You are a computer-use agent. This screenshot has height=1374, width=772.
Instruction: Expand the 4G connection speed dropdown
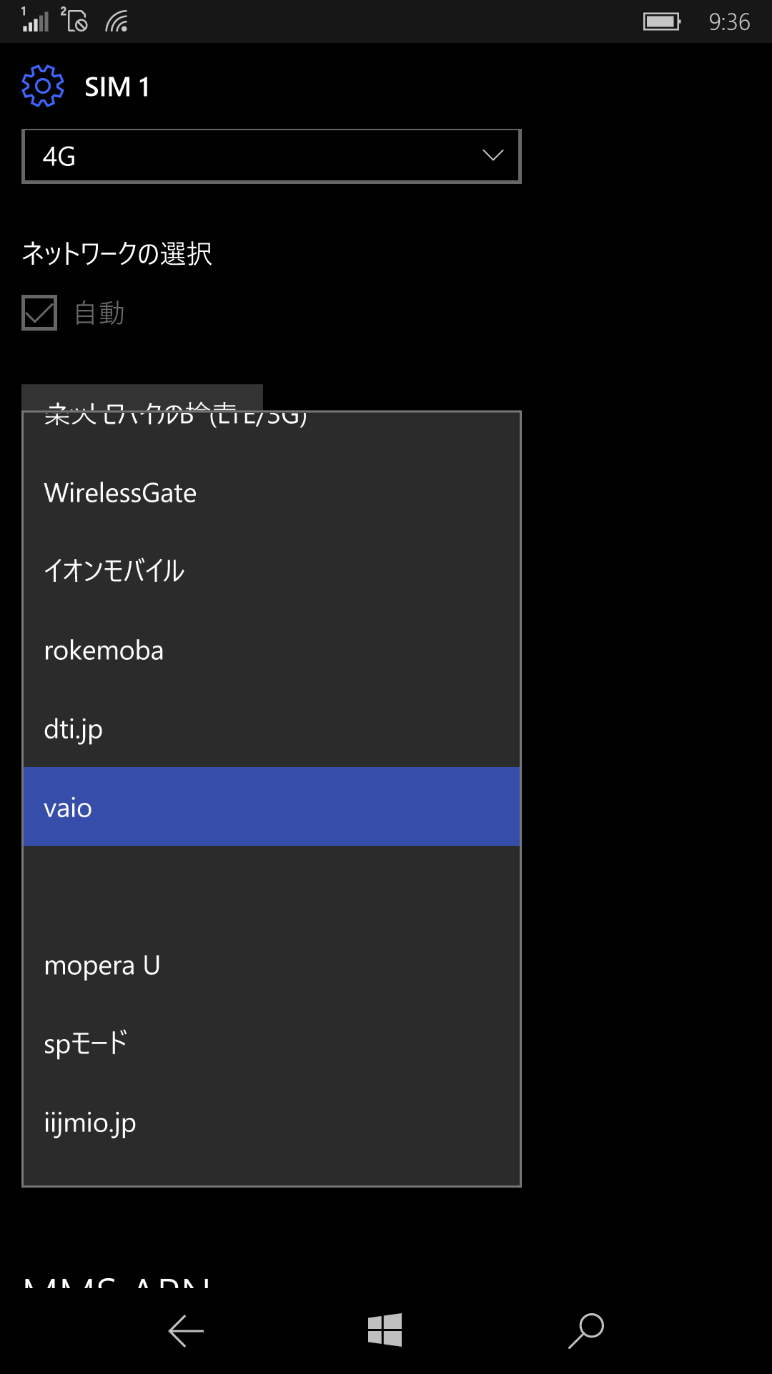point(272,156)
